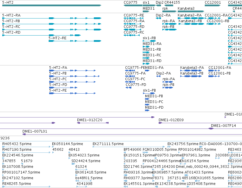
Task: Click the Dip2-PA protein label
Action: (164, 73)
